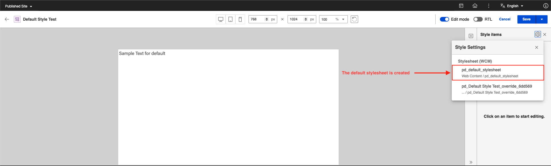
Task: Switch to tablet preview view
Action: coord(230,19)
